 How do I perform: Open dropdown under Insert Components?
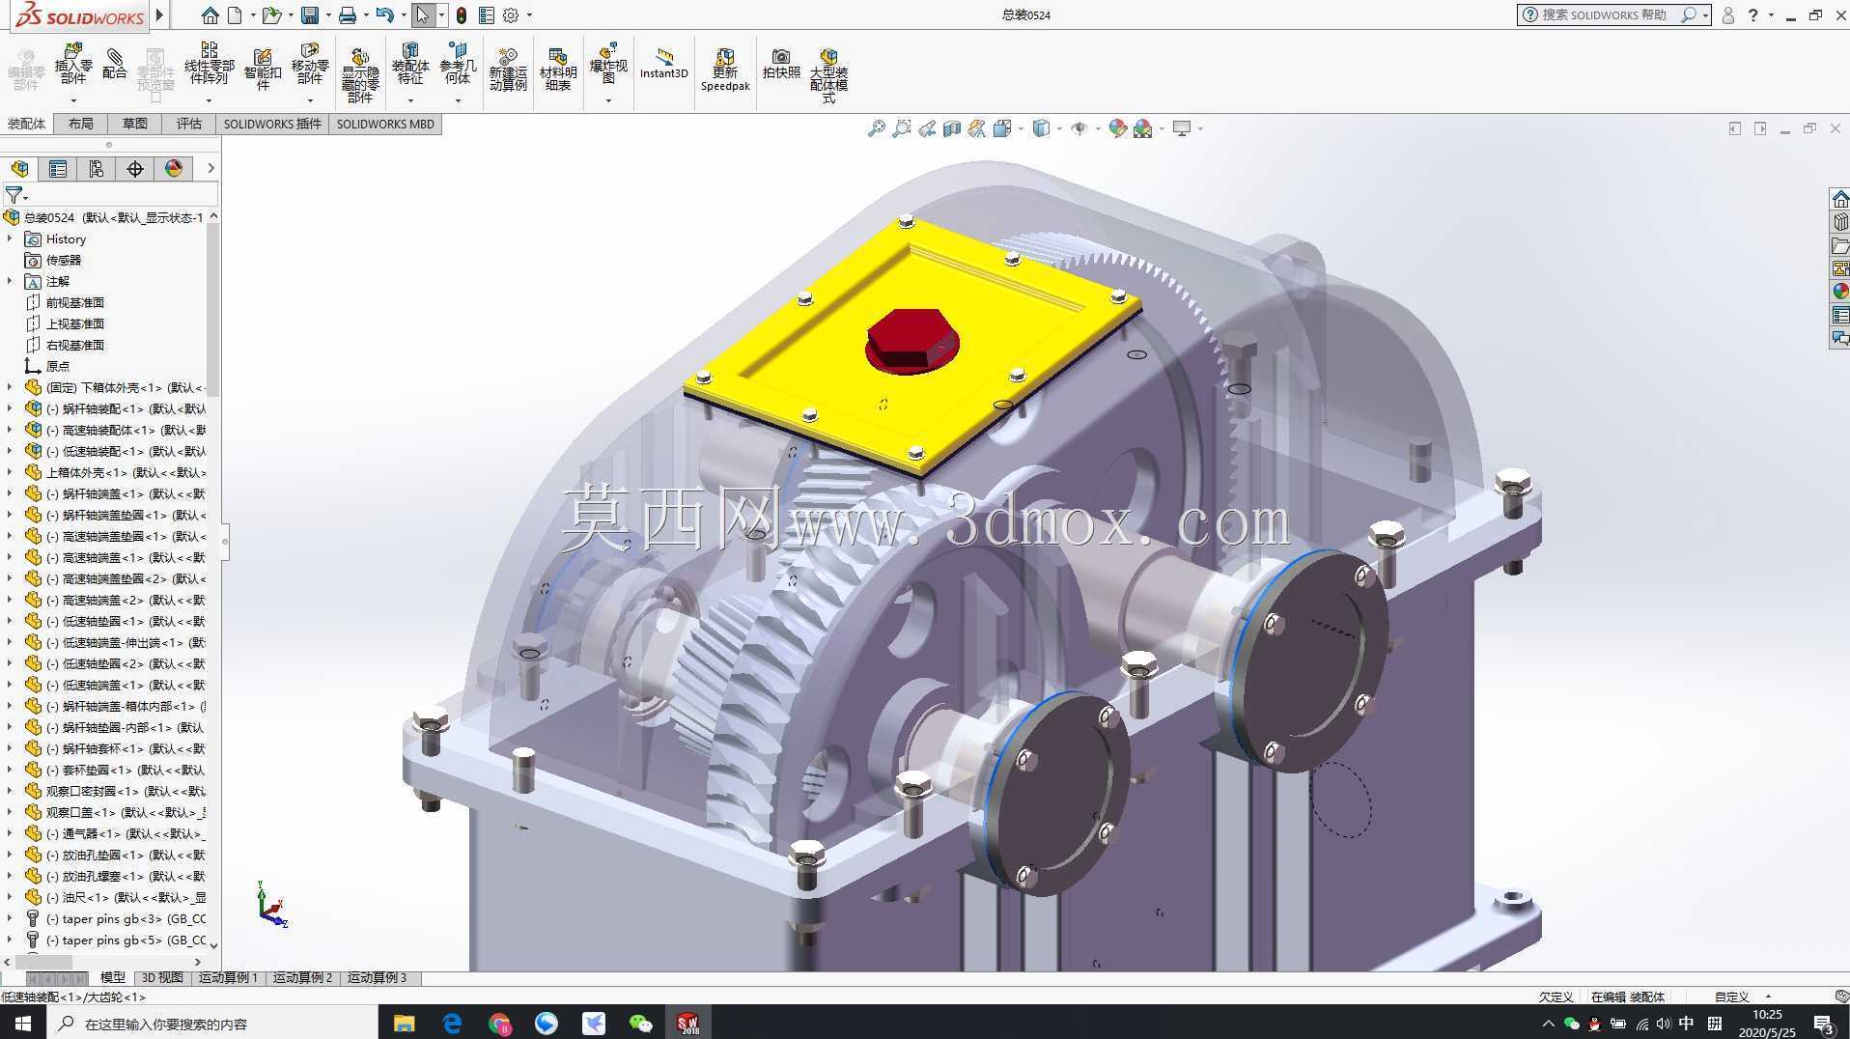73,99
